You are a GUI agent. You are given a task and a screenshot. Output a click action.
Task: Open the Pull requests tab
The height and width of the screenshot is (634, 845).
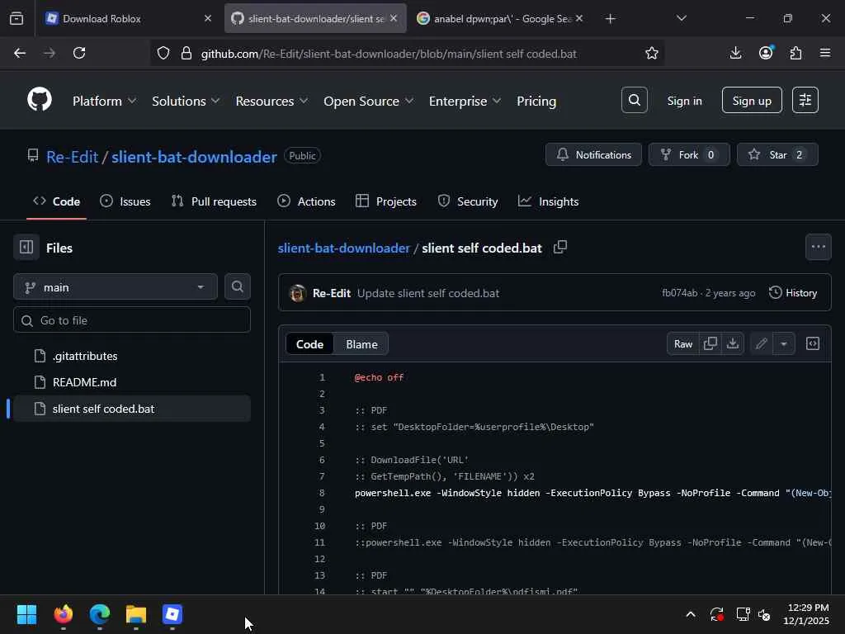point(214,201)
